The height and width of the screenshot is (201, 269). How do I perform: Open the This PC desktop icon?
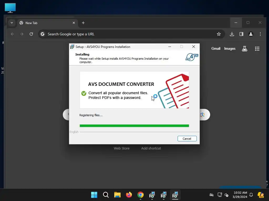(x=10, y=8)
